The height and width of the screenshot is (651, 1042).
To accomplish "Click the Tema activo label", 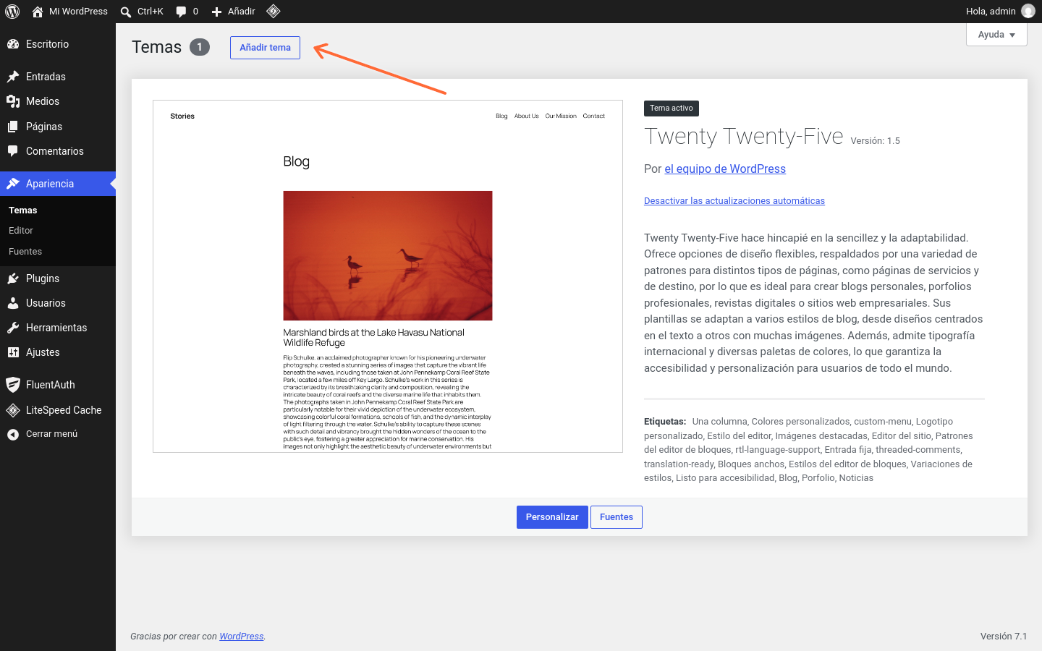I will [x=672, y=109].
